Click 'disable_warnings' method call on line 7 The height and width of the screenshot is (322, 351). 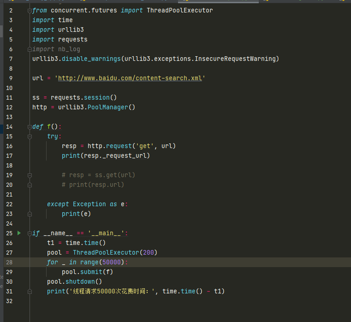pyautogui.click(x=91, y=59)
